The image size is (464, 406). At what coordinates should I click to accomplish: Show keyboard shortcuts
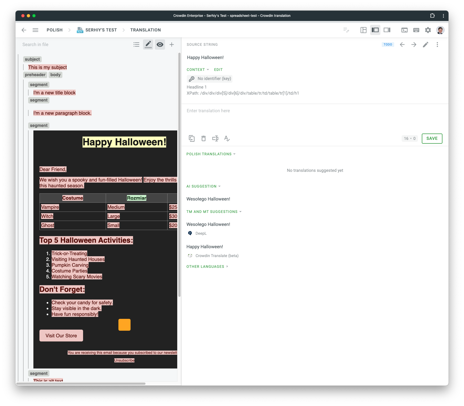coord(416,30)
